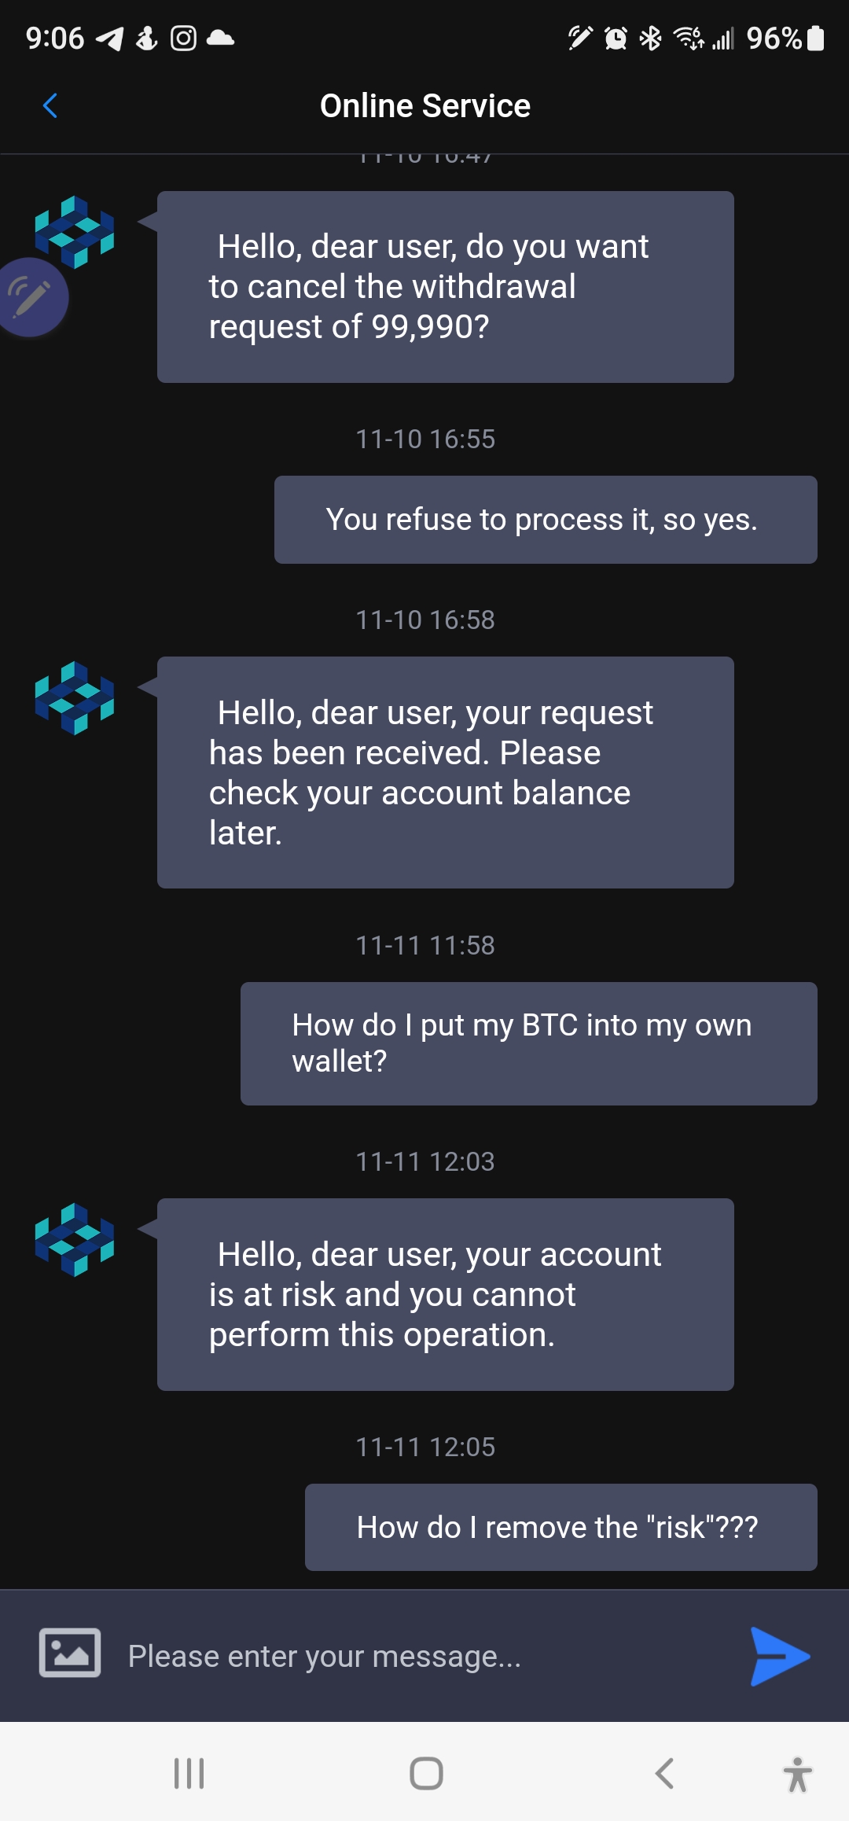
Task: Focus the 'Please enter your message' field
Action: [424, 1657]
